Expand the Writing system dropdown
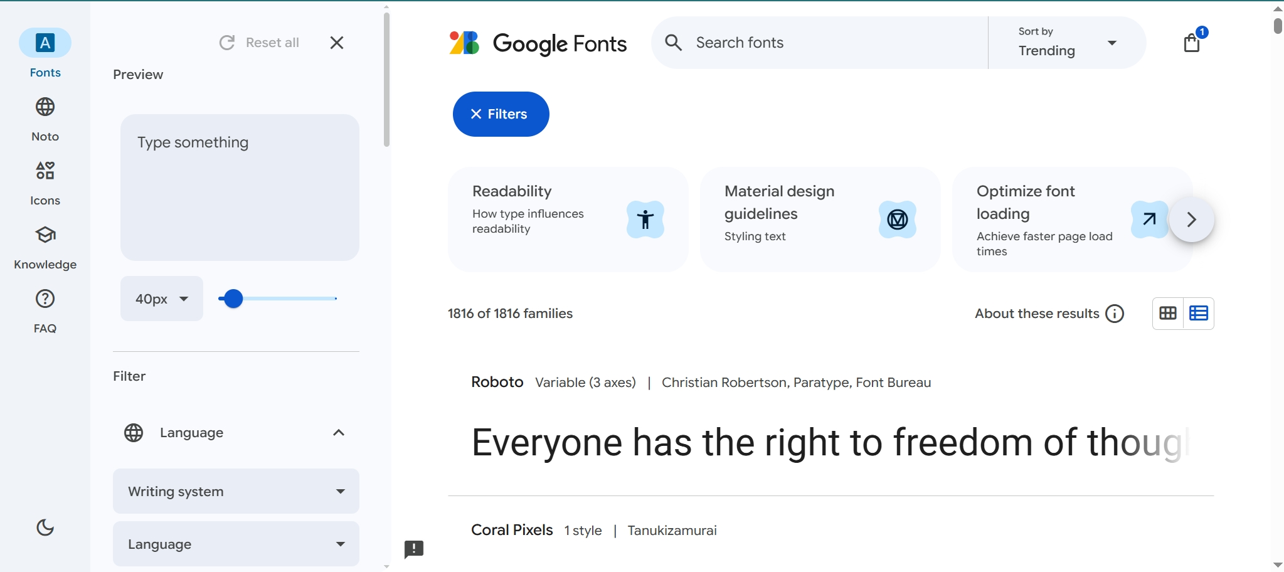This screenshot has width=1284, height=572. click(236, 491)
